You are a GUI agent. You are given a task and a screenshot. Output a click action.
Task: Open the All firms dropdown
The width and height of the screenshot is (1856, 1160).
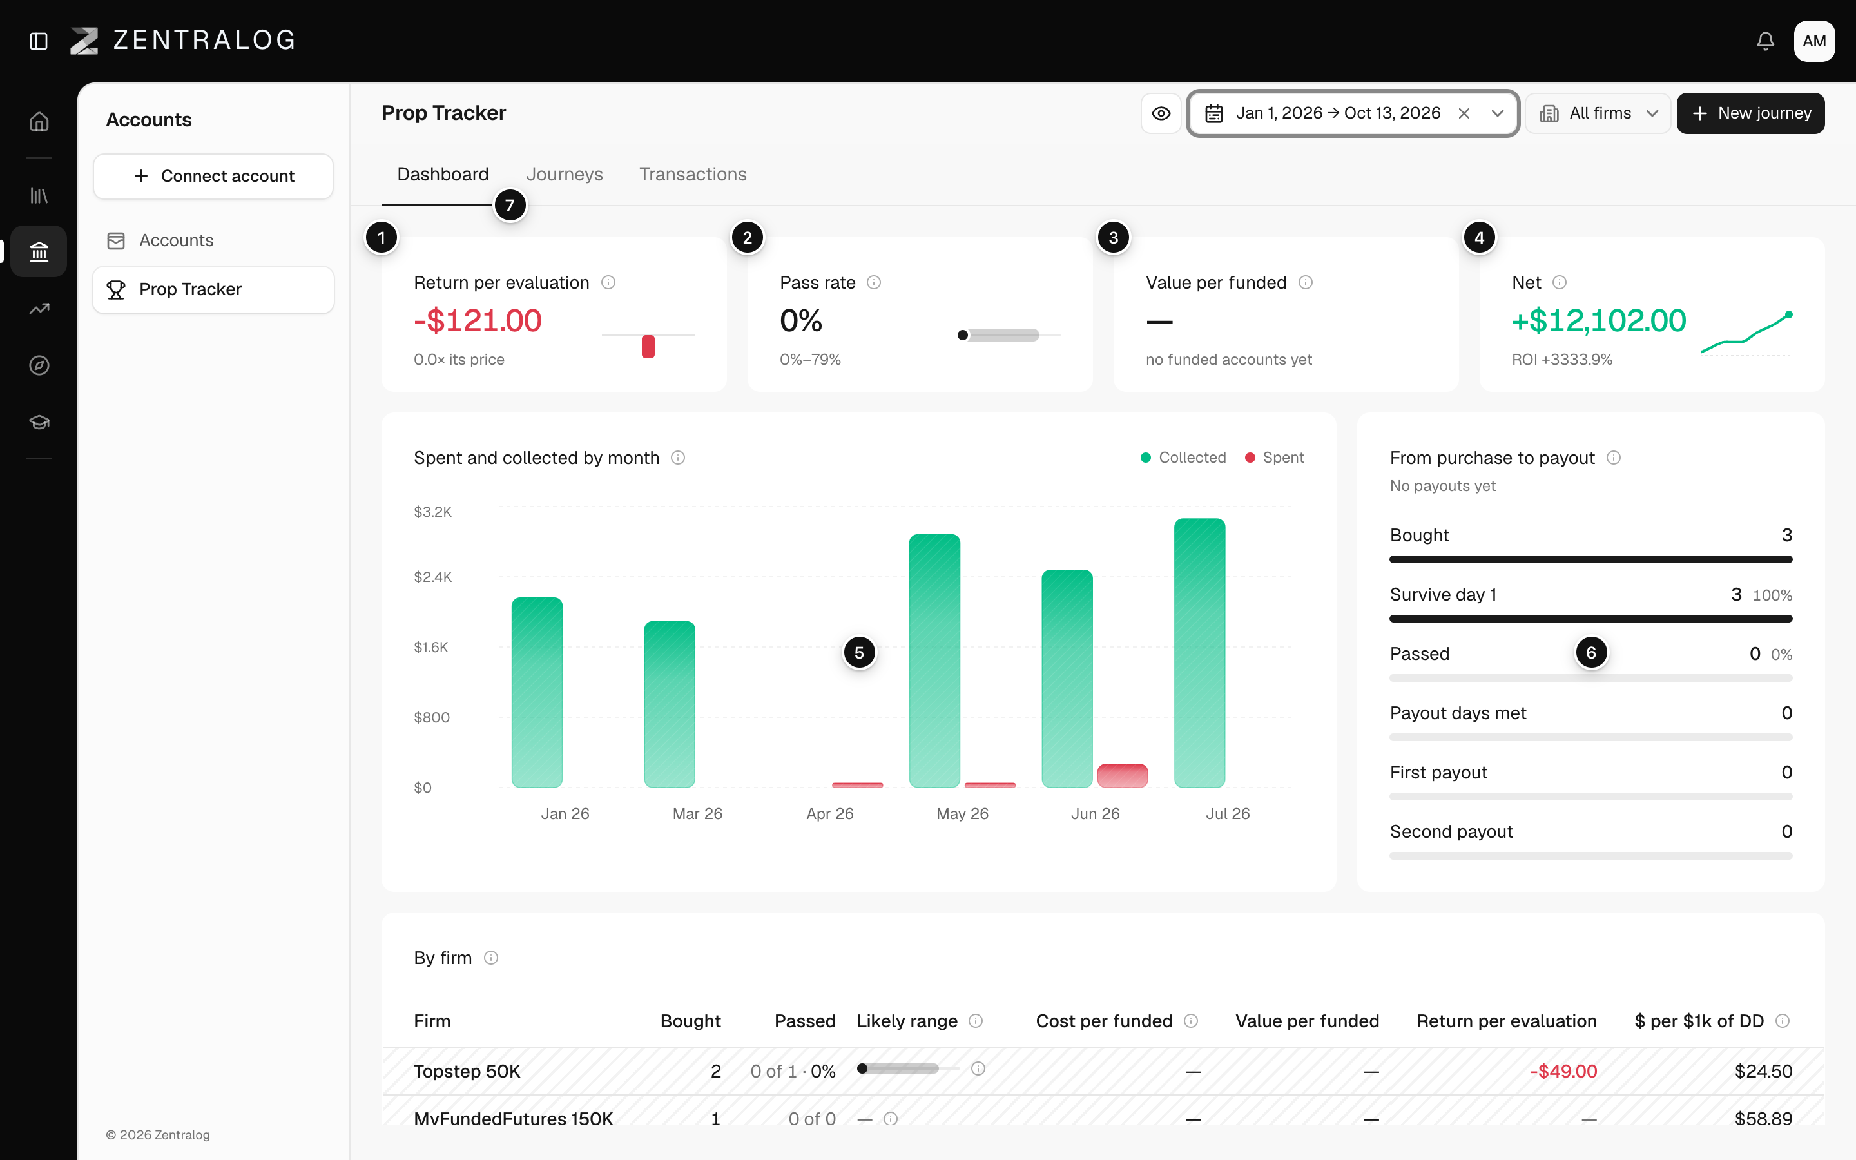coord(1598,113)
